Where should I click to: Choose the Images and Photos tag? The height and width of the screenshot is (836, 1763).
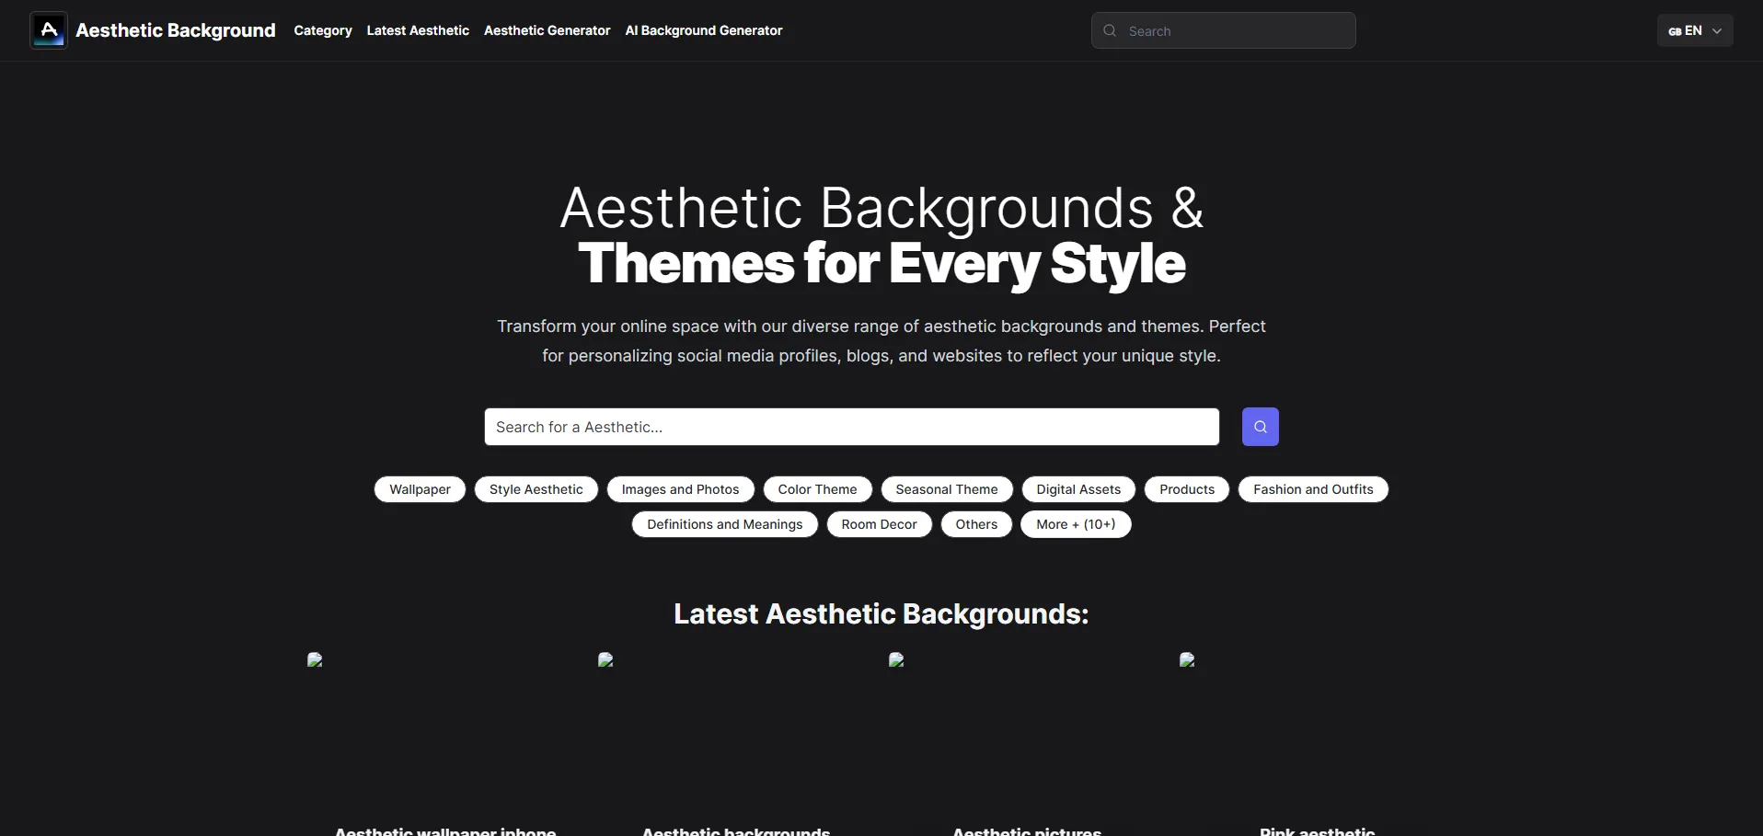tap(680, 489)
